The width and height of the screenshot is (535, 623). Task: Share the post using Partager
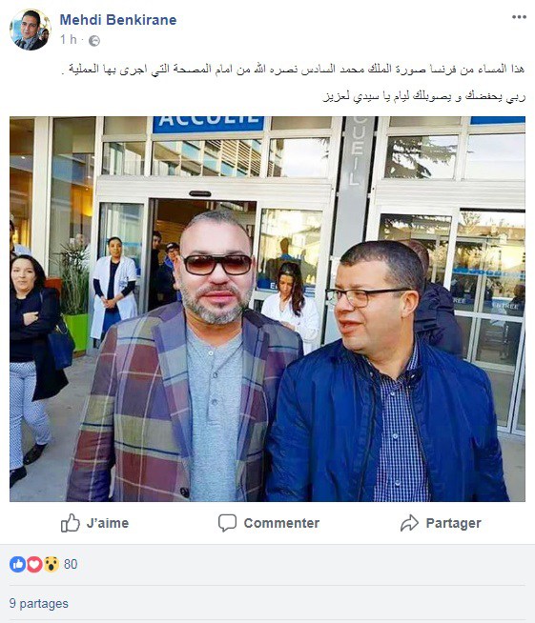click(x=441, y=523)
